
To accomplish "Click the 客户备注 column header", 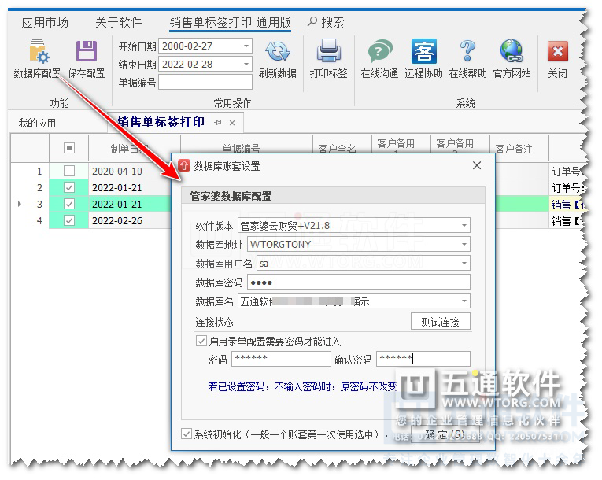I will pyautogui.click(x=514, y=148).
